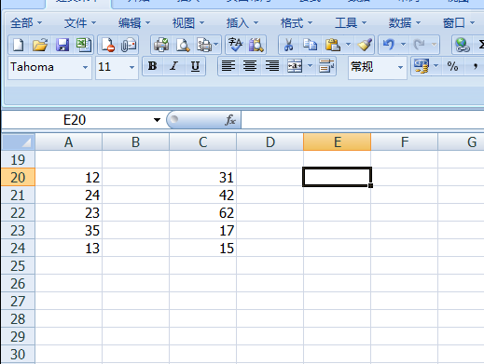Insert hyperlink with the globe icon
This screenshot has width=484, height=364.
(x=462, y=45)
